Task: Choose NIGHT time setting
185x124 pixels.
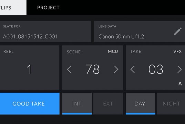Action: point(171,104)
